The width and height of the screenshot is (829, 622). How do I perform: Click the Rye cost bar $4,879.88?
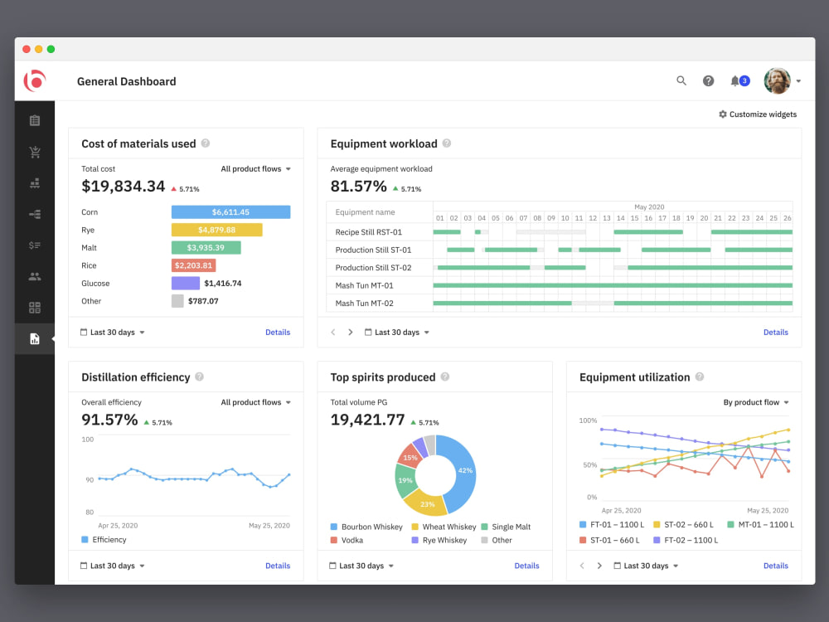[216, 230]
